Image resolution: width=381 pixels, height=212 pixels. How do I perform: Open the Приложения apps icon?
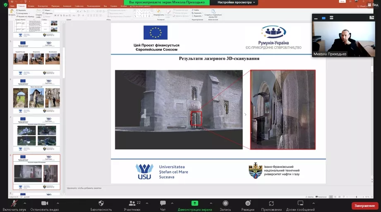(x=271, y=203)
